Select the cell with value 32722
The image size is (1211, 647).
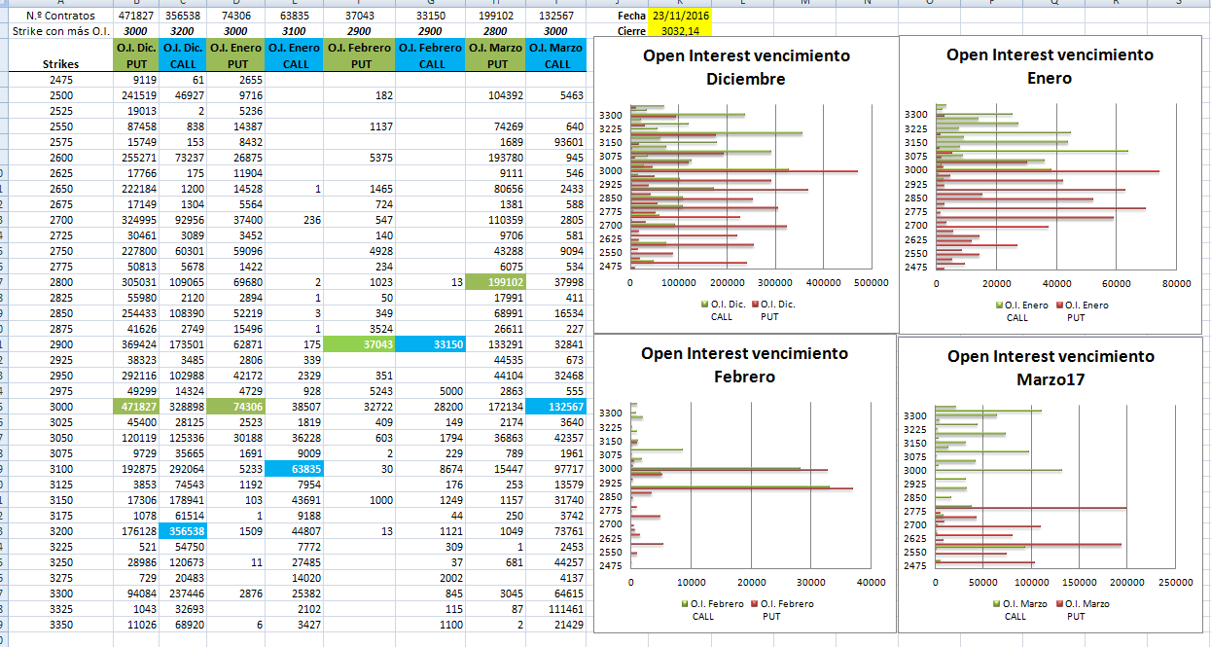point(360,407)
